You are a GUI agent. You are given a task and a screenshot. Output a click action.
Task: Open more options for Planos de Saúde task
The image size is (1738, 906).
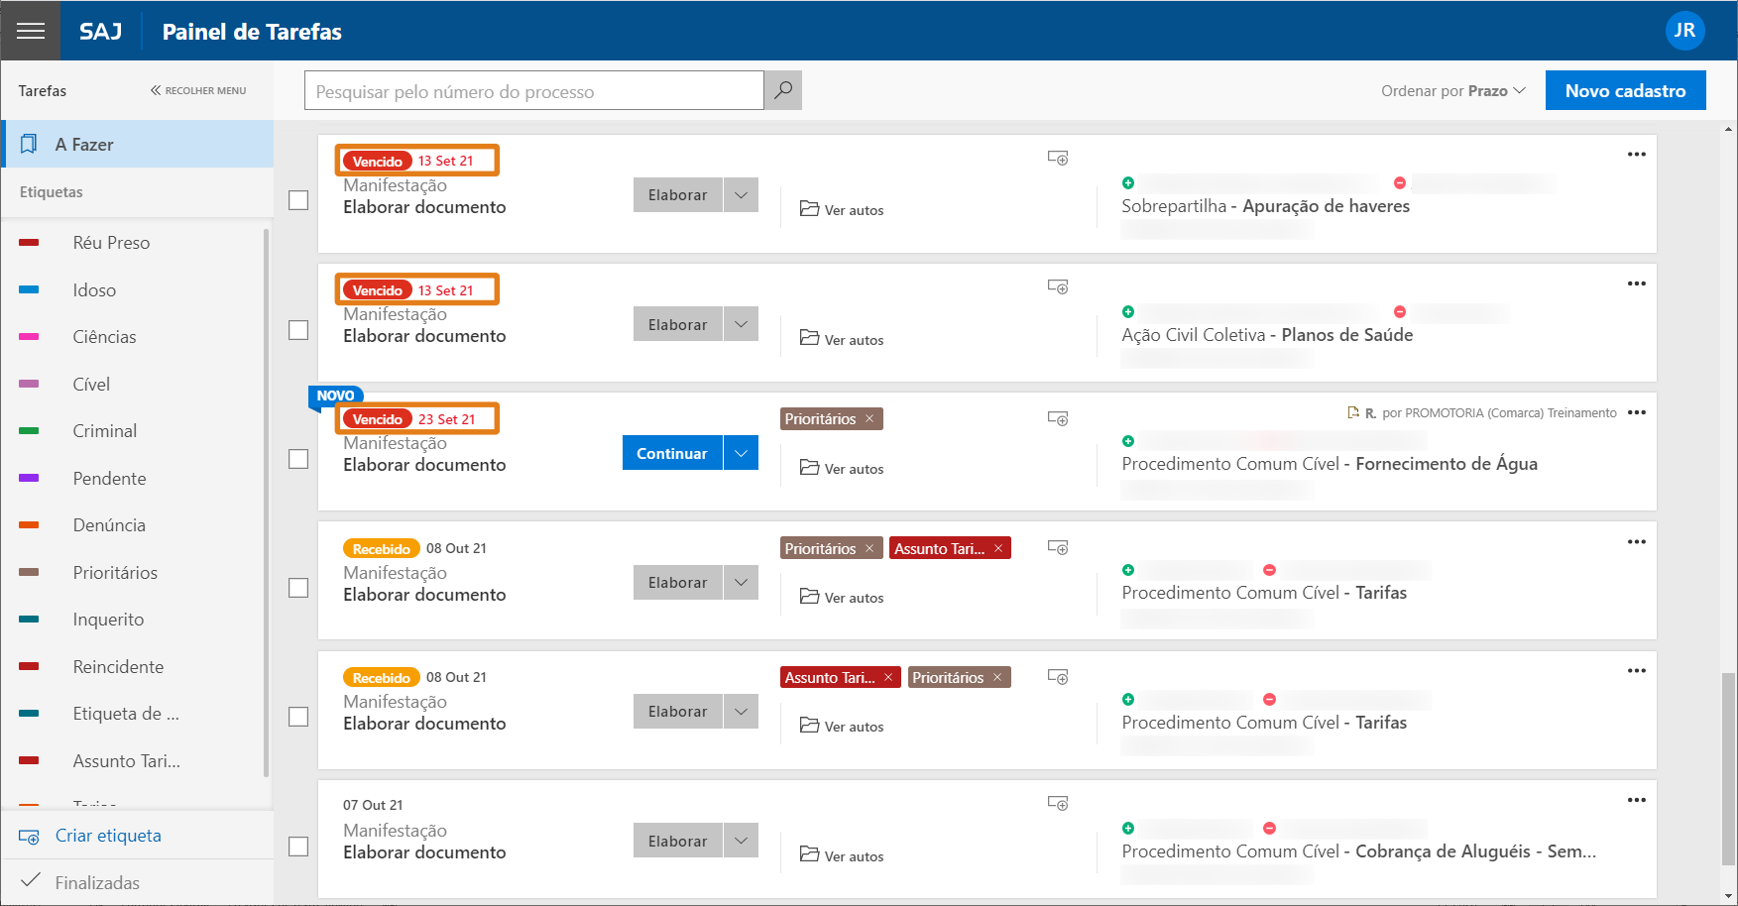1636,283
